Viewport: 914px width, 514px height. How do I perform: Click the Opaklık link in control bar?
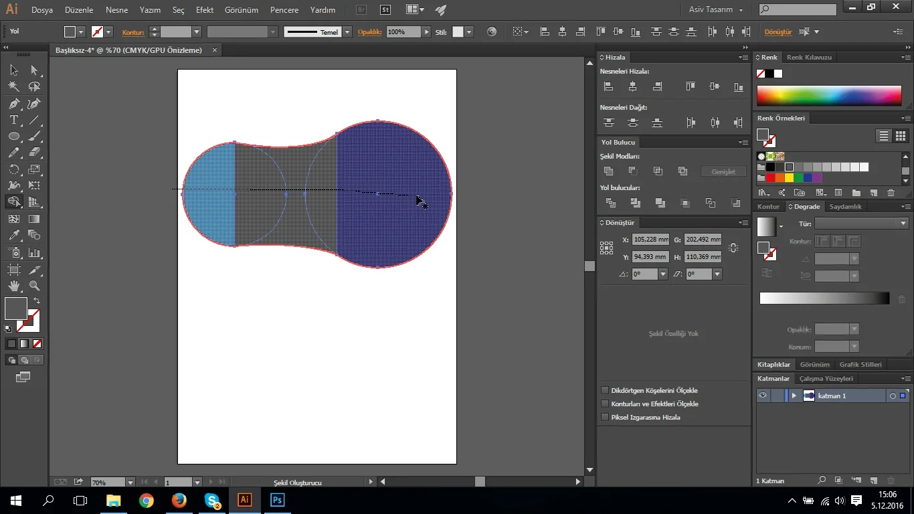[369, 31]
